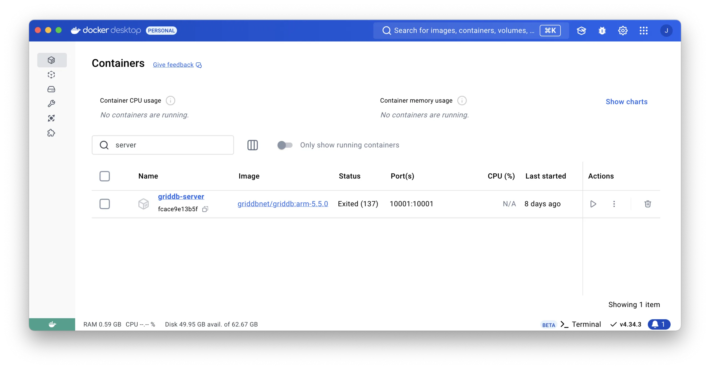The image size is (710, 369).
Task: Open the troubleshoot bug icon
Action: click(602, 31)
